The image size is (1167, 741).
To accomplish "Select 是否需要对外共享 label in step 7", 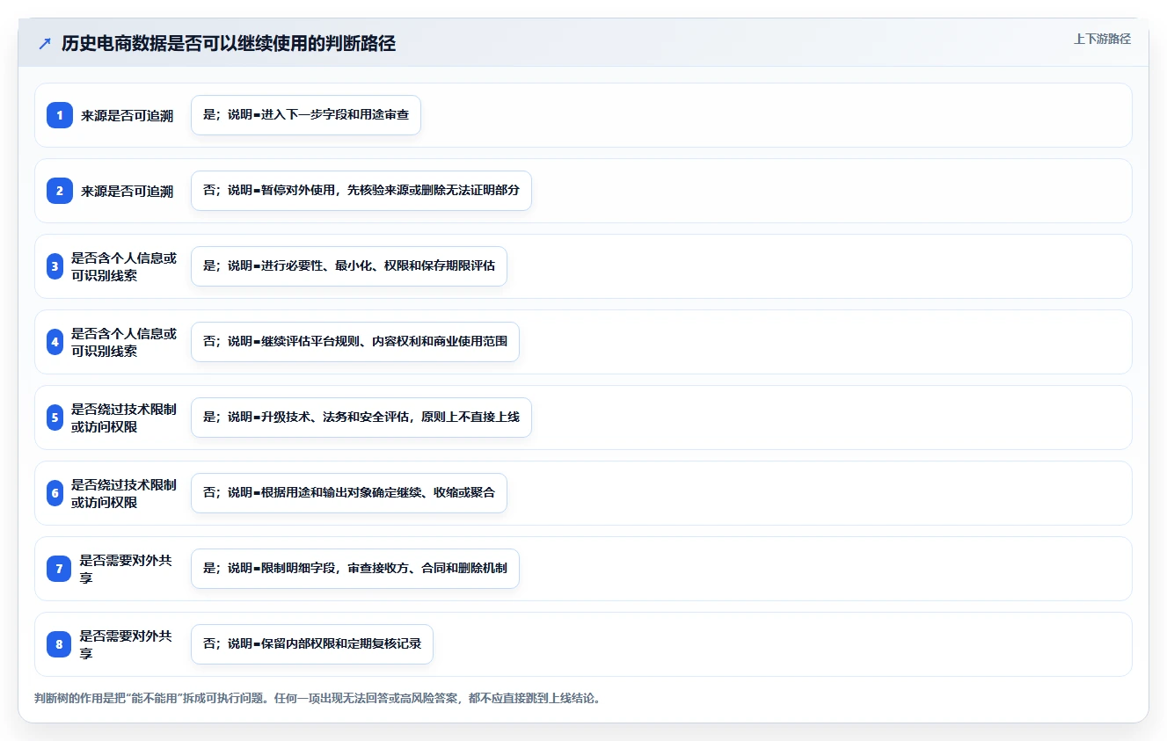I will pyautogui.click(x=127, y=569).
